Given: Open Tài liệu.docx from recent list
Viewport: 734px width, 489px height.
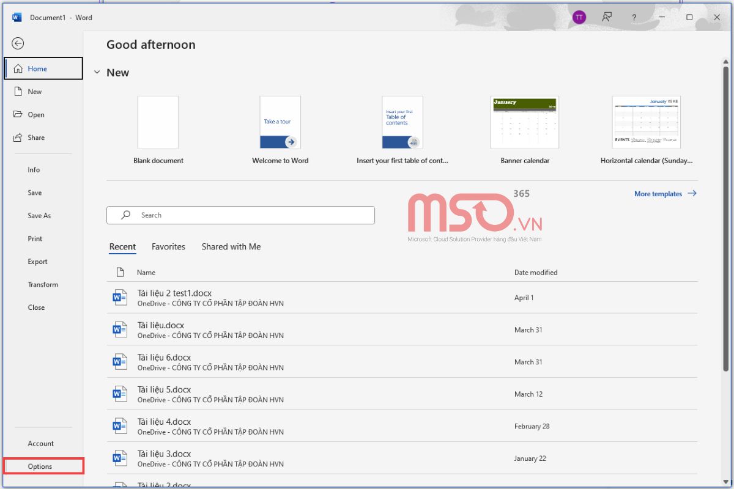Looking at the screenshot, I should coord(402,330).
